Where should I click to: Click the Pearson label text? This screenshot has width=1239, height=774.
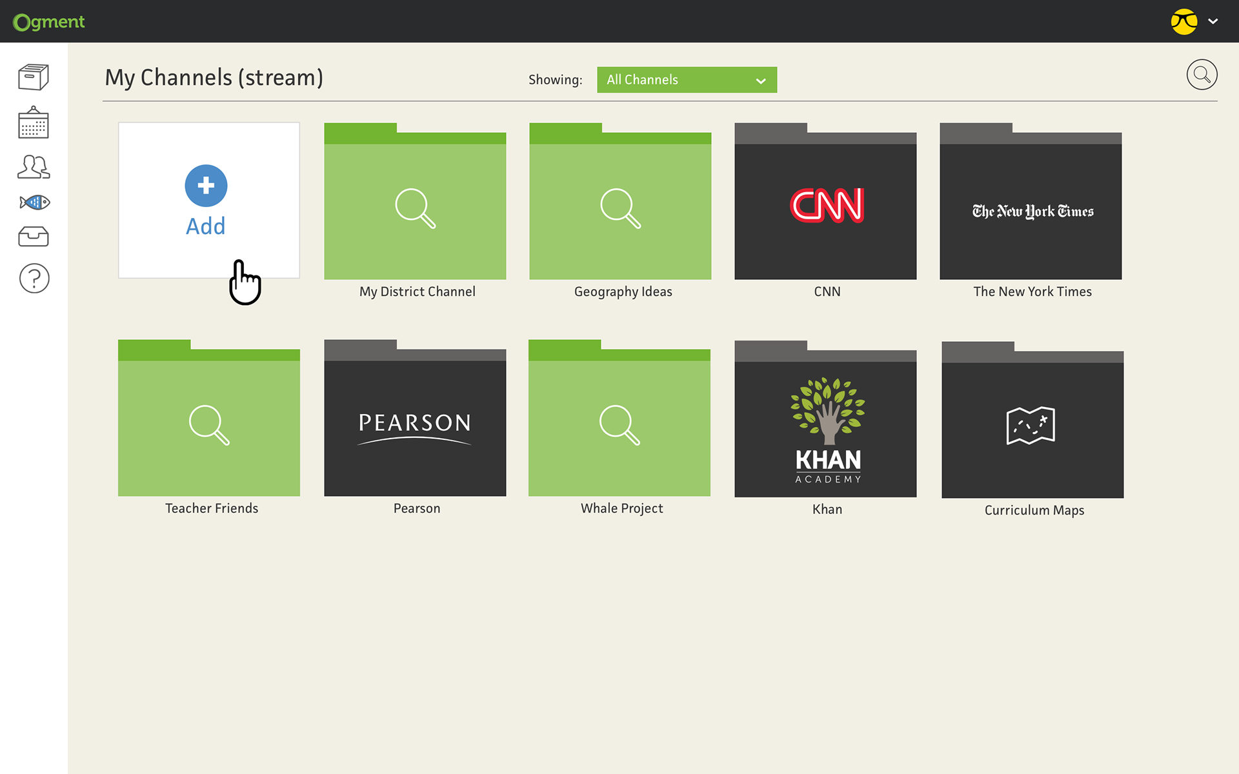click(417, 508)
